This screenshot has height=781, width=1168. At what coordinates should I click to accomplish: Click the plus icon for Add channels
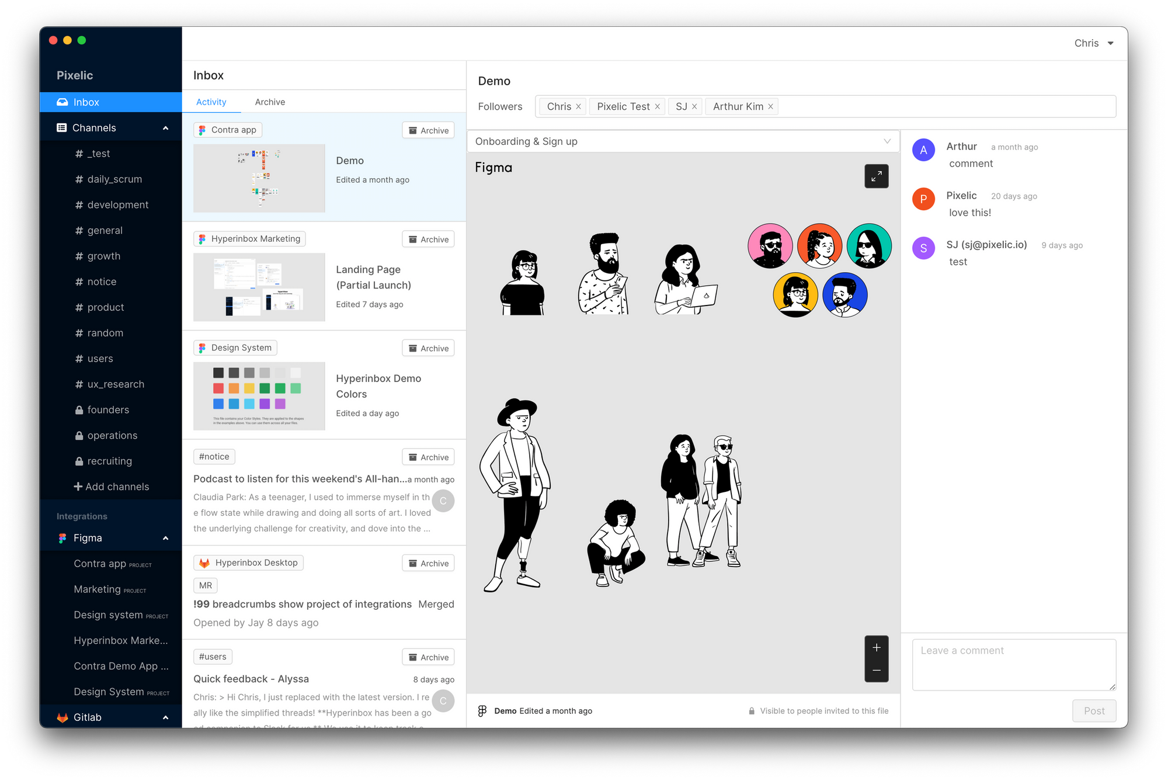78,487
